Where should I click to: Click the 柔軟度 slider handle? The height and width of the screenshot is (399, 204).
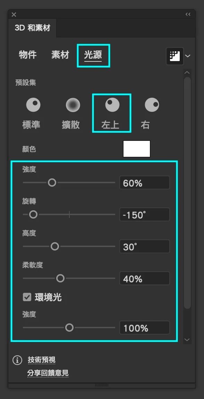[x=60, y=278]
